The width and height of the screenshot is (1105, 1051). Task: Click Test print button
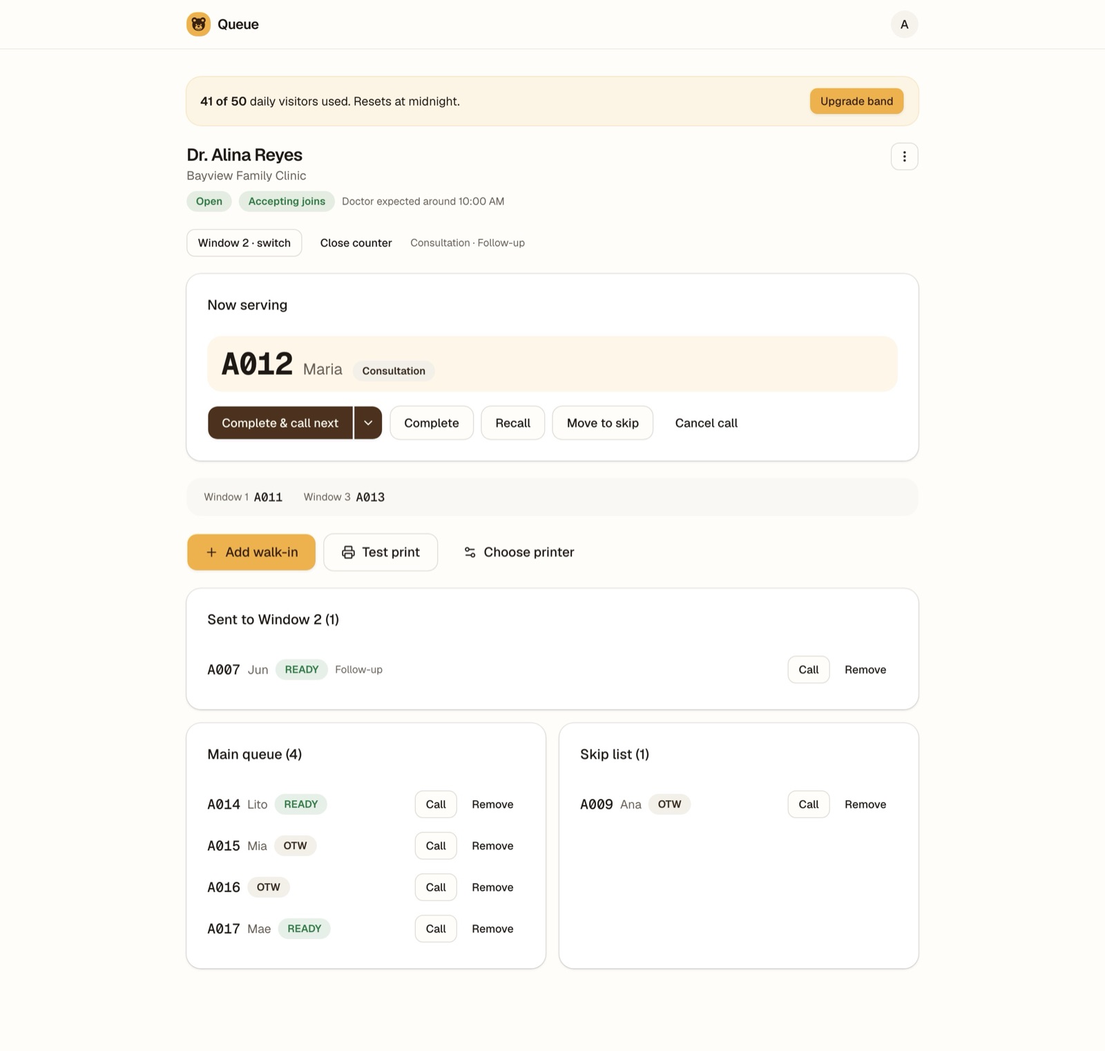[381, 552]
